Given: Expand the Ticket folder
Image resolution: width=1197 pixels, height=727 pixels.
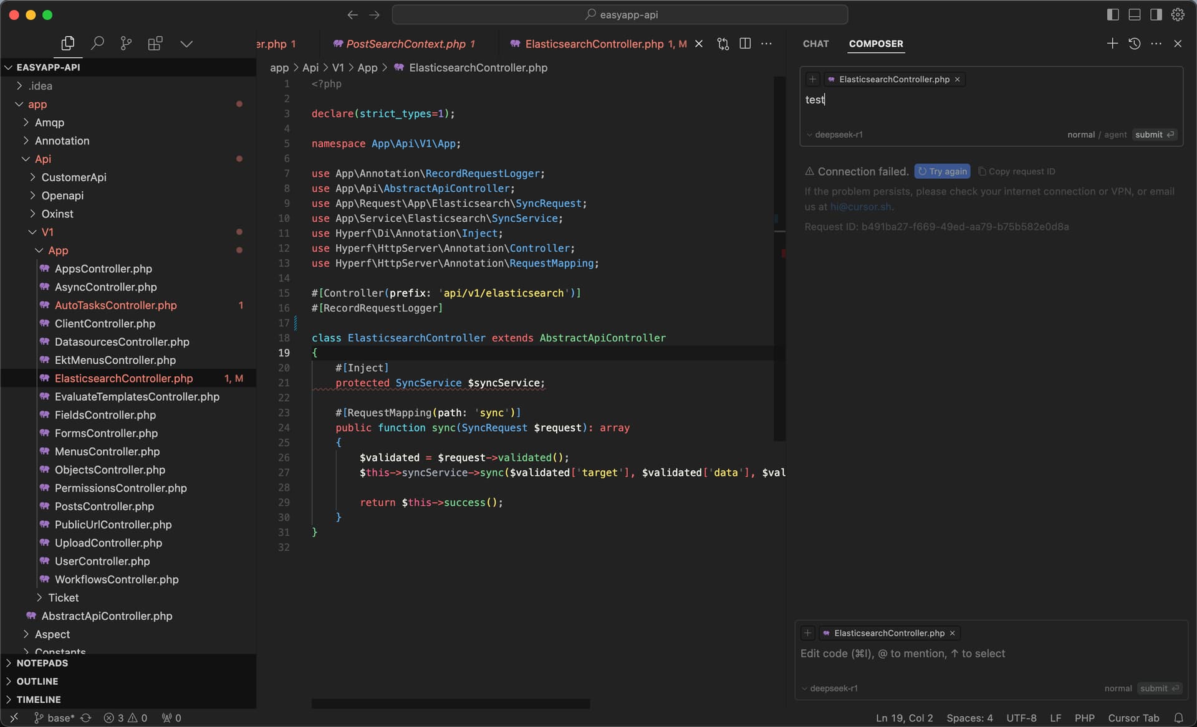Looking at the screenshot, I should pos(63,597).
